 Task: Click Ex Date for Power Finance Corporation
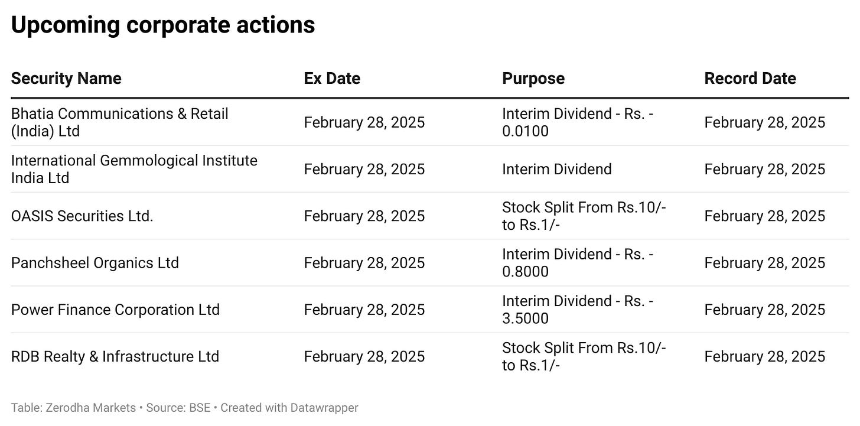tap(364, 310)
